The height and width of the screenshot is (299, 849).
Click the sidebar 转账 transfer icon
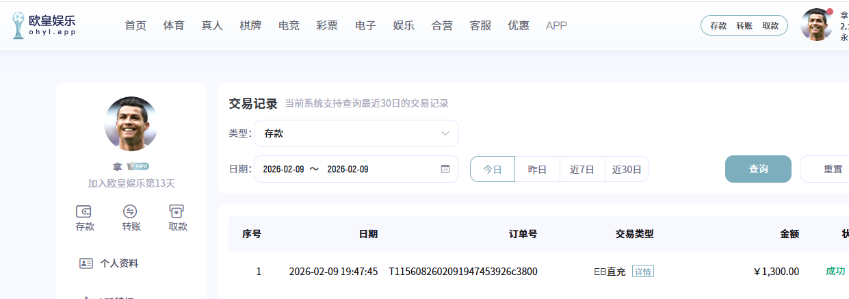[131, 211]
